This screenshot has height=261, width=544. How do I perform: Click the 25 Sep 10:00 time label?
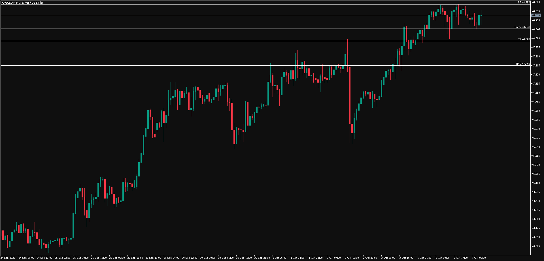(x=80, y=258)
